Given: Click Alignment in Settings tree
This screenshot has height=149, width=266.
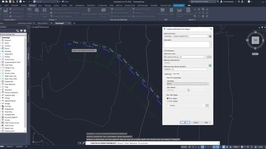Looking at the screenshot, I should click(x=9, y=54).
